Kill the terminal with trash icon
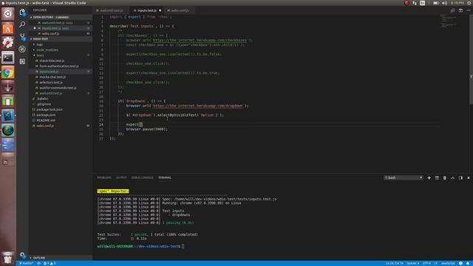473x266 pixels. 445,178
